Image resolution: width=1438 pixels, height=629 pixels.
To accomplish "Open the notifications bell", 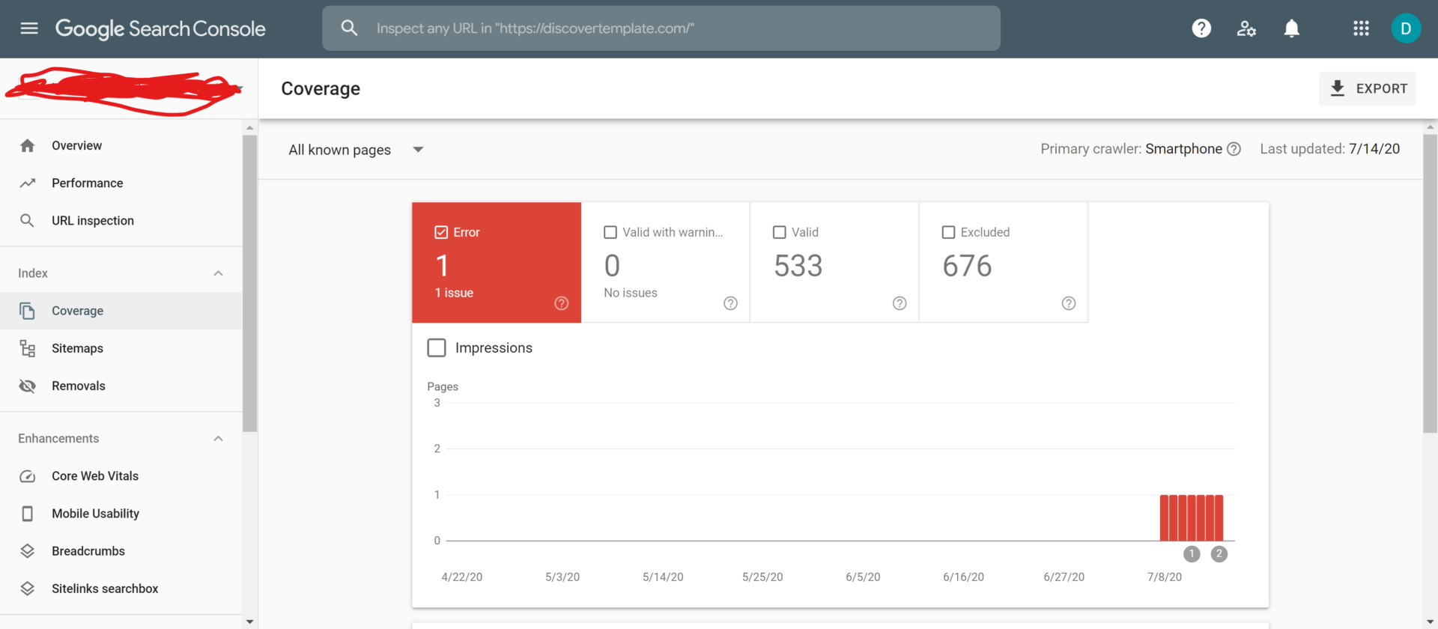I will (x=1291, y=28).
